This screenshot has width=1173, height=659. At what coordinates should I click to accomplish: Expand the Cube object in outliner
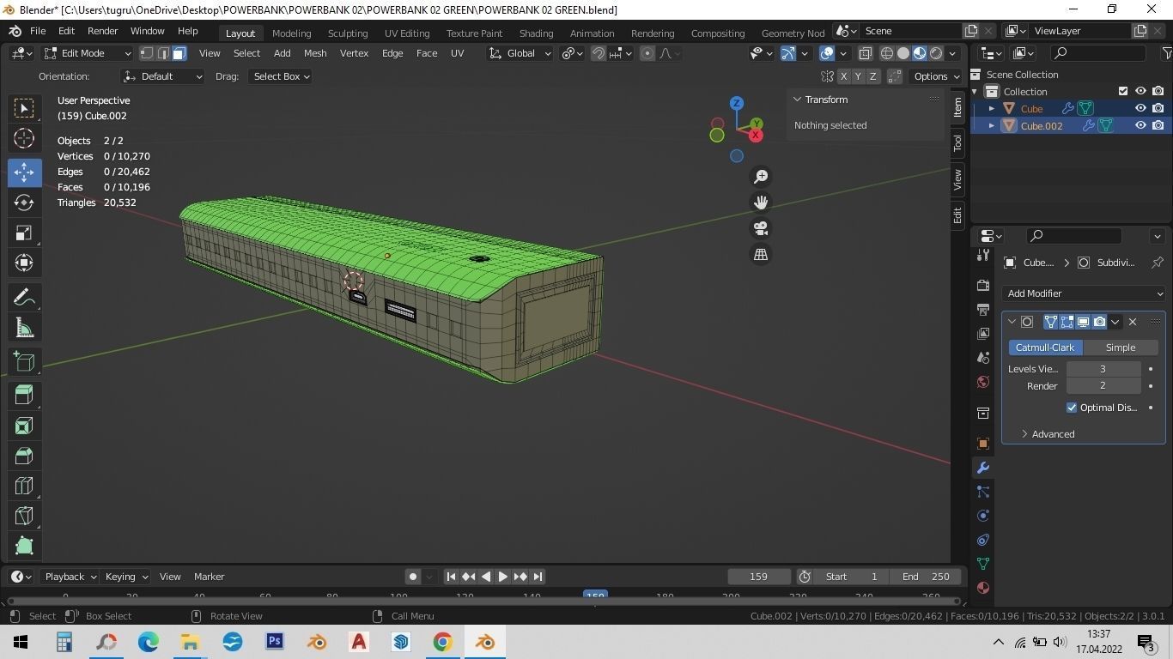coord(992,108)
